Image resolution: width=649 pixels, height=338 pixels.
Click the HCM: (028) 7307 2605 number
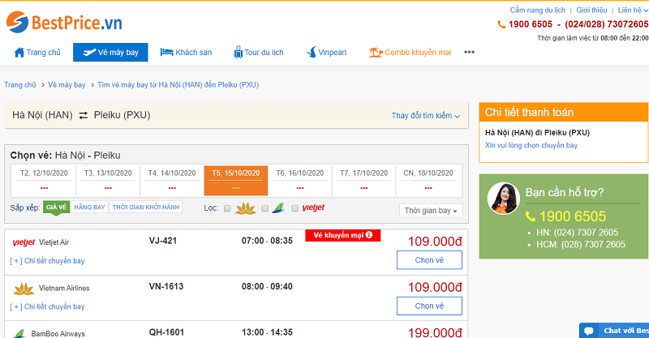pyautogui.click(x=581, y=245)
